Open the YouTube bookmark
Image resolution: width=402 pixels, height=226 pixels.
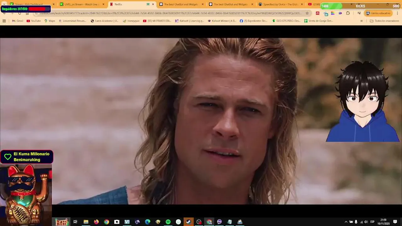click(x=34, y=21)
